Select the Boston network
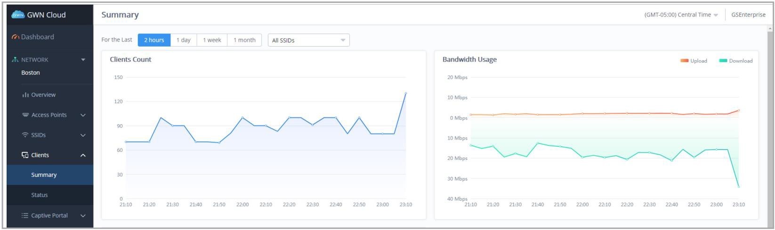 pyautogui.click(x=31, y=73)
